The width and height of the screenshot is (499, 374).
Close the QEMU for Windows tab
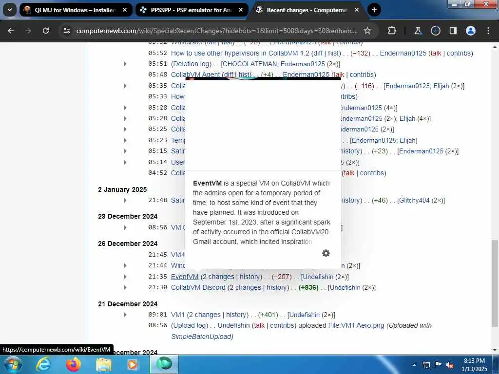(125, 10)
